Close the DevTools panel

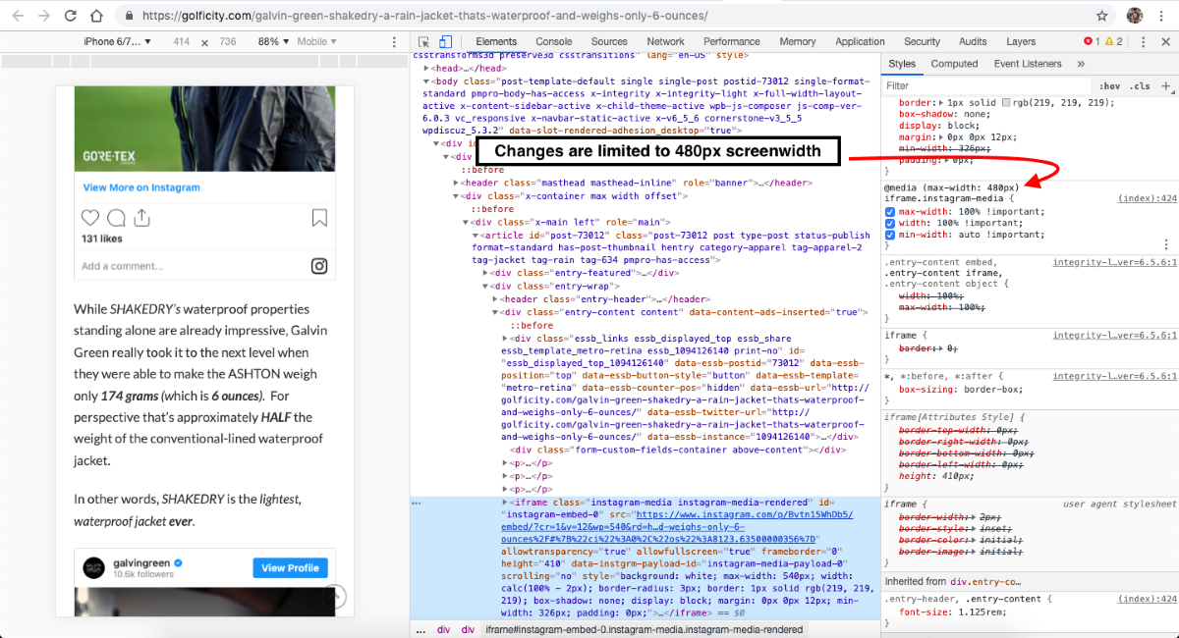[x=1165, y=42]
